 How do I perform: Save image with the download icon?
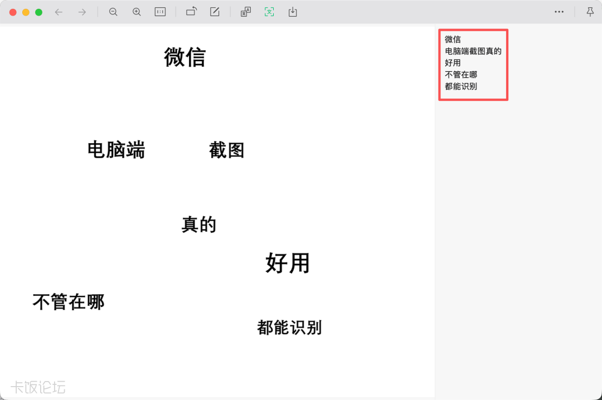coord(293,12)
